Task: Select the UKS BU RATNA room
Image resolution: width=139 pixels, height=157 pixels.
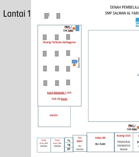Action: pyautogui.click(x=80, y=143)
